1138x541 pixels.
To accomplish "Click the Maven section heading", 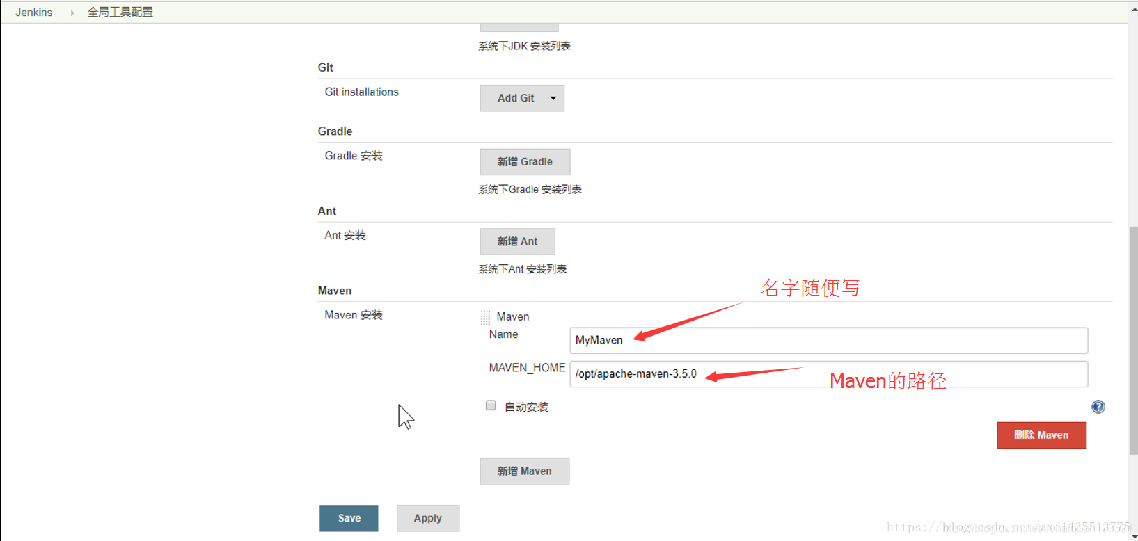I will coord(334,291).
